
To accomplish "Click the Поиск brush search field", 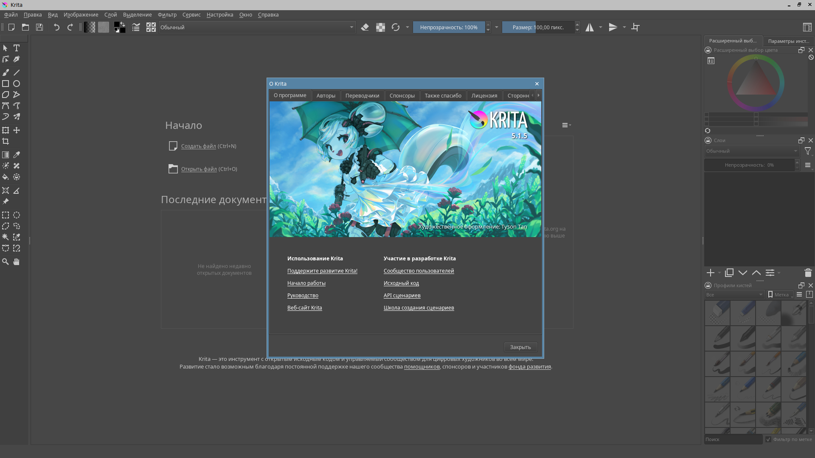I will click(733, 439).
